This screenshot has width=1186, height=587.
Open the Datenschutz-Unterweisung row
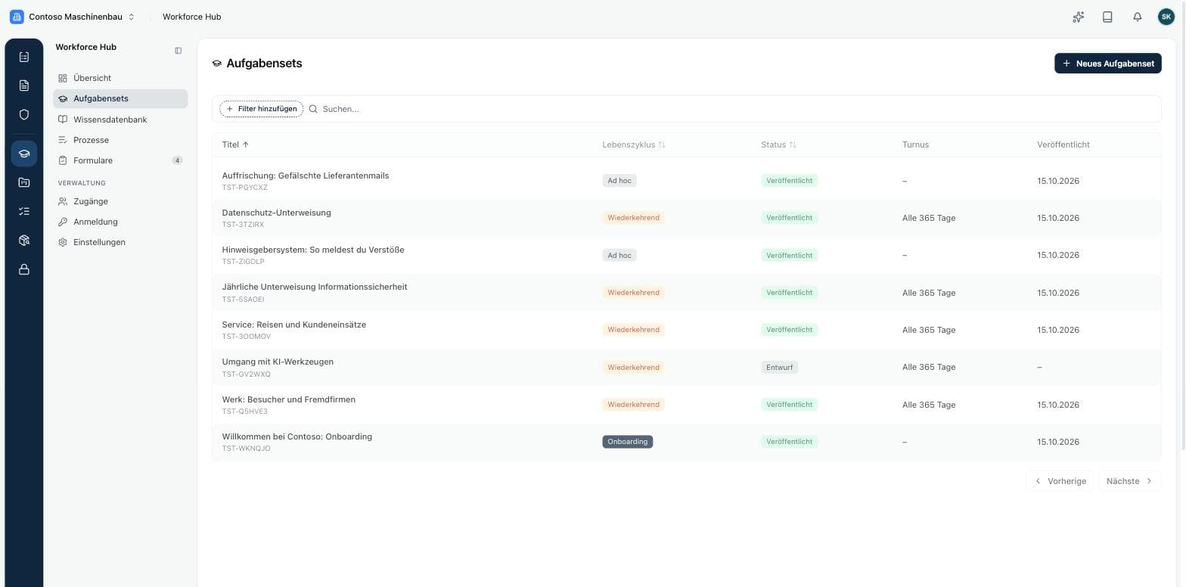tap(686, 218)
